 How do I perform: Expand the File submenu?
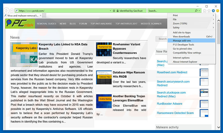[x=191, y=19]
